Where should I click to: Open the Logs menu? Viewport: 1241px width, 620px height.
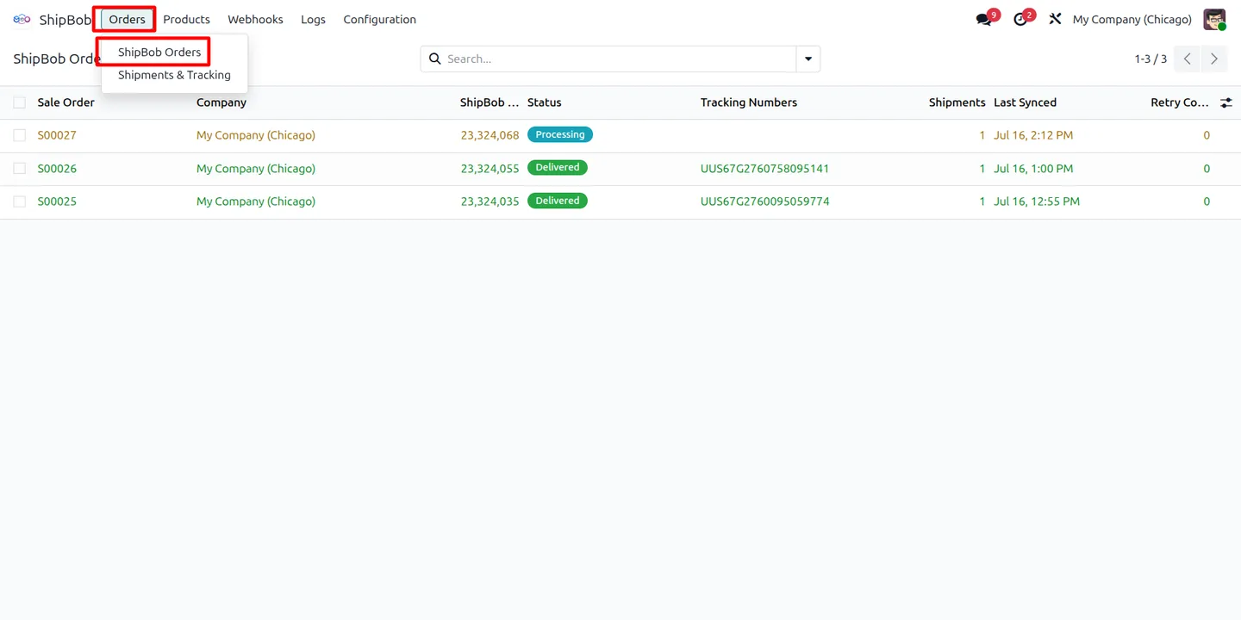(313, 19)
